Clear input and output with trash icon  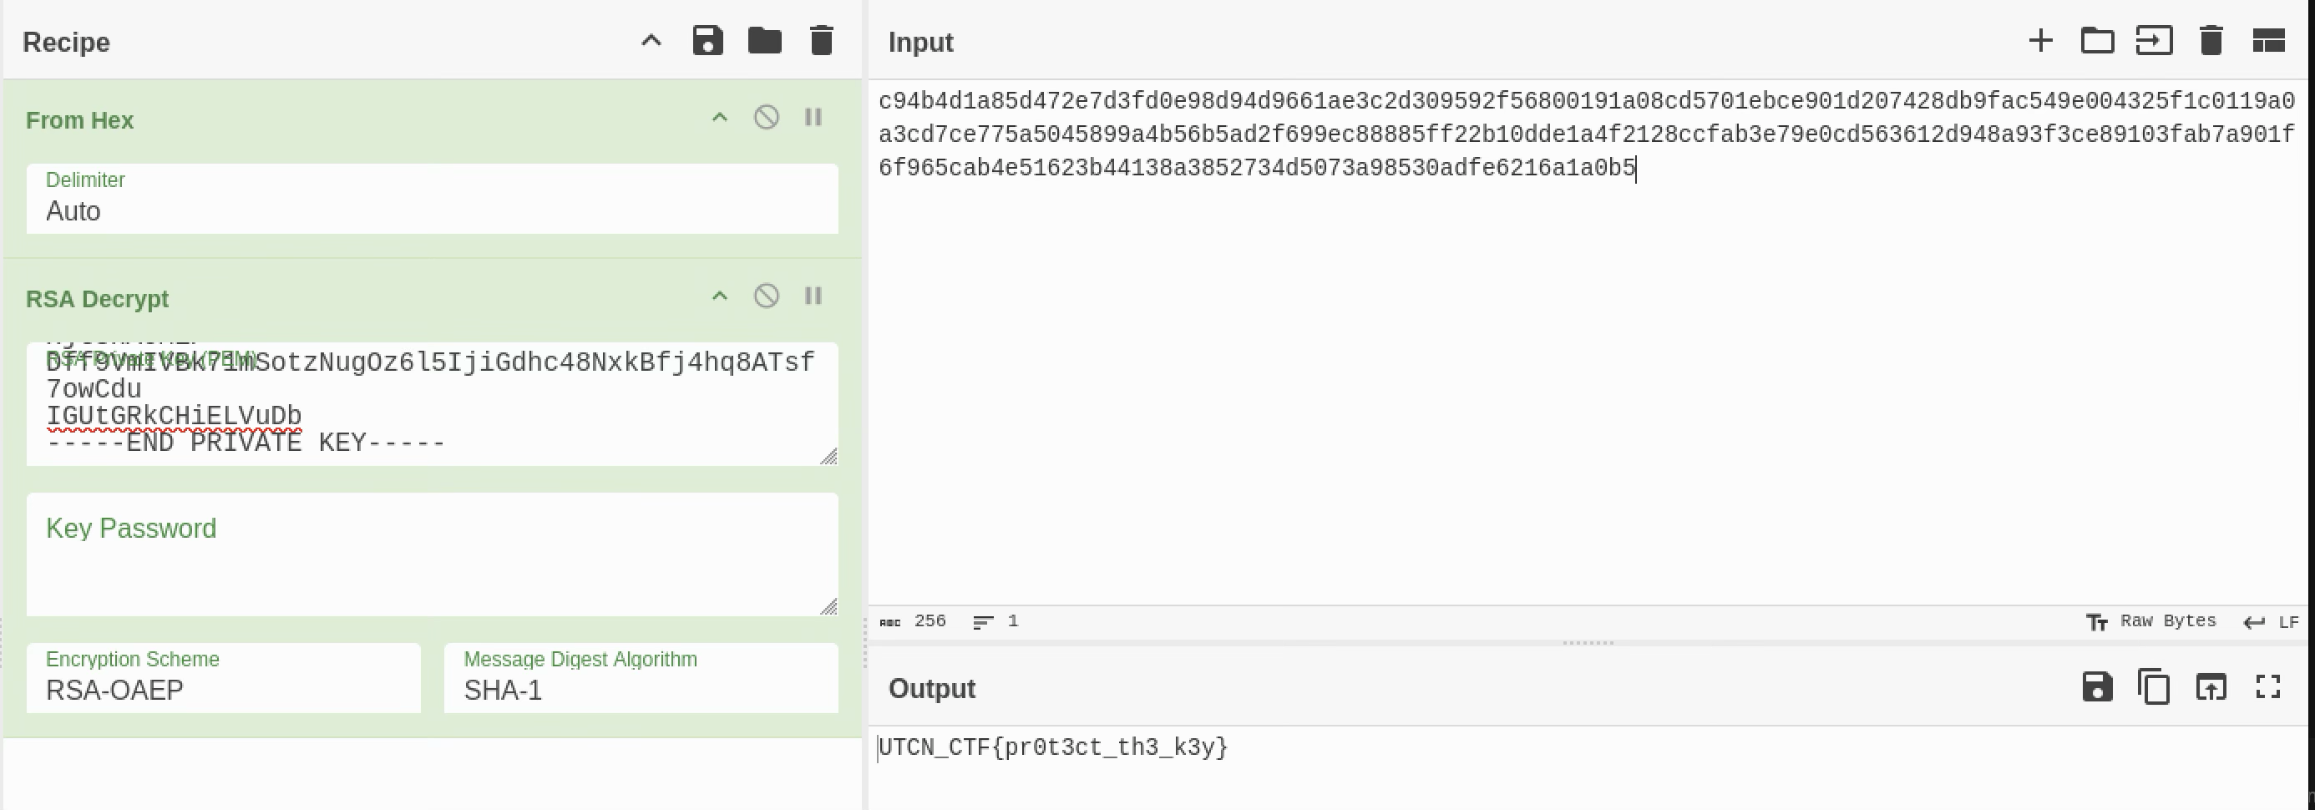(2211, 40)
